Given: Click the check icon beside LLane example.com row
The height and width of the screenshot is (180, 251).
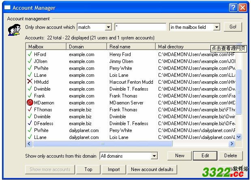Looking at the screenshot, I should pos(30,75).
